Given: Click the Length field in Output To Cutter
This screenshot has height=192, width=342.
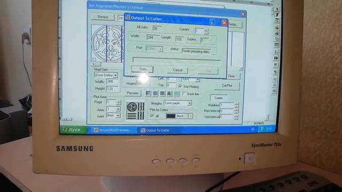Looking at the screenshot, I should (x=179, y=39).
